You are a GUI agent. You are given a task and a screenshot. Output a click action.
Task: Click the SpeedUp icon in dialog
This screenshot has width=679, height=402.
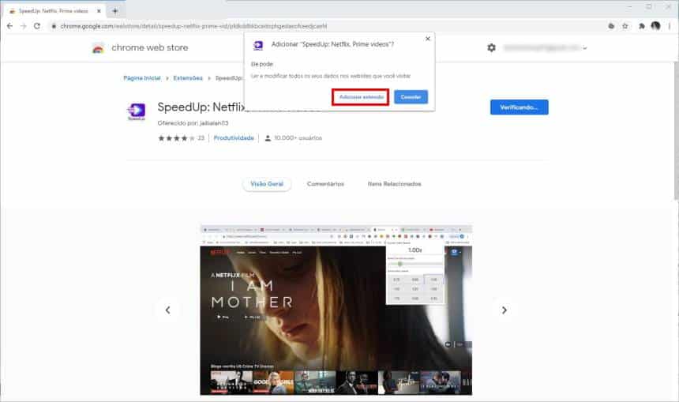coord(258,45)
